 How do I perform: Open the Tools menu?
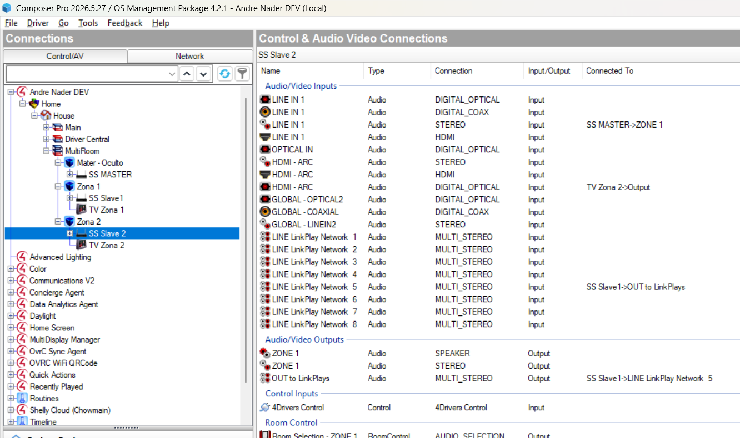click(x=88, y=23)
